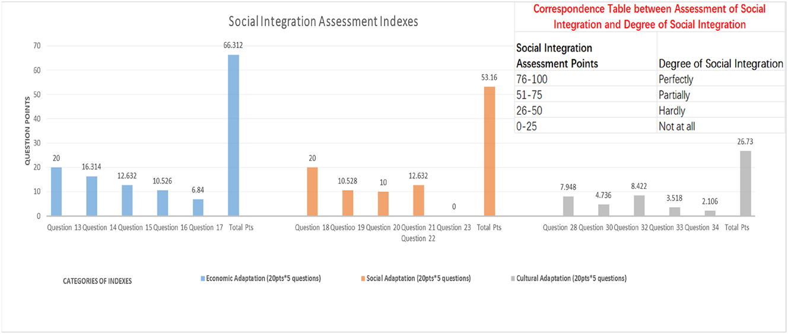Select the chart title Social Integration Assessment Indexes
This screenshot has width=788, height=334.
coord(323,22)
